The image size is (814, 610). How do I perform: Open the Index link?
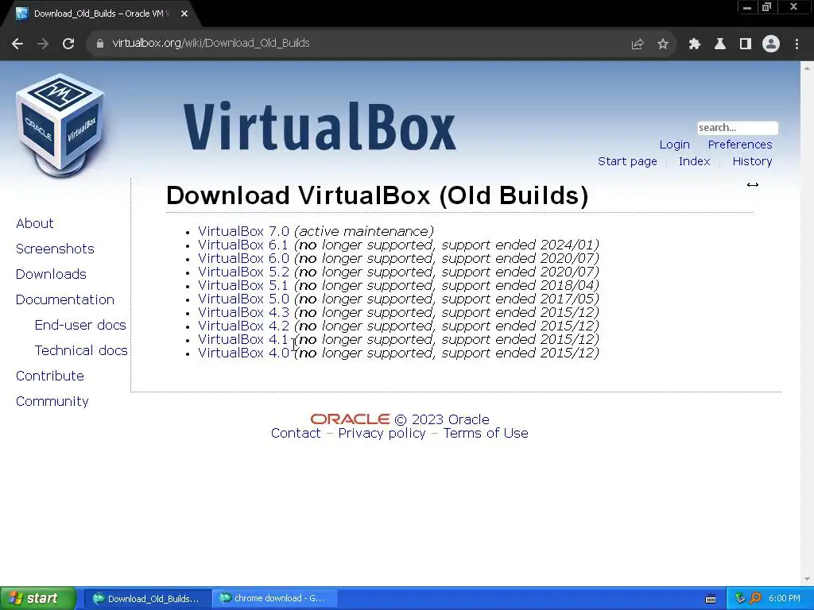[x=694, y=161]
